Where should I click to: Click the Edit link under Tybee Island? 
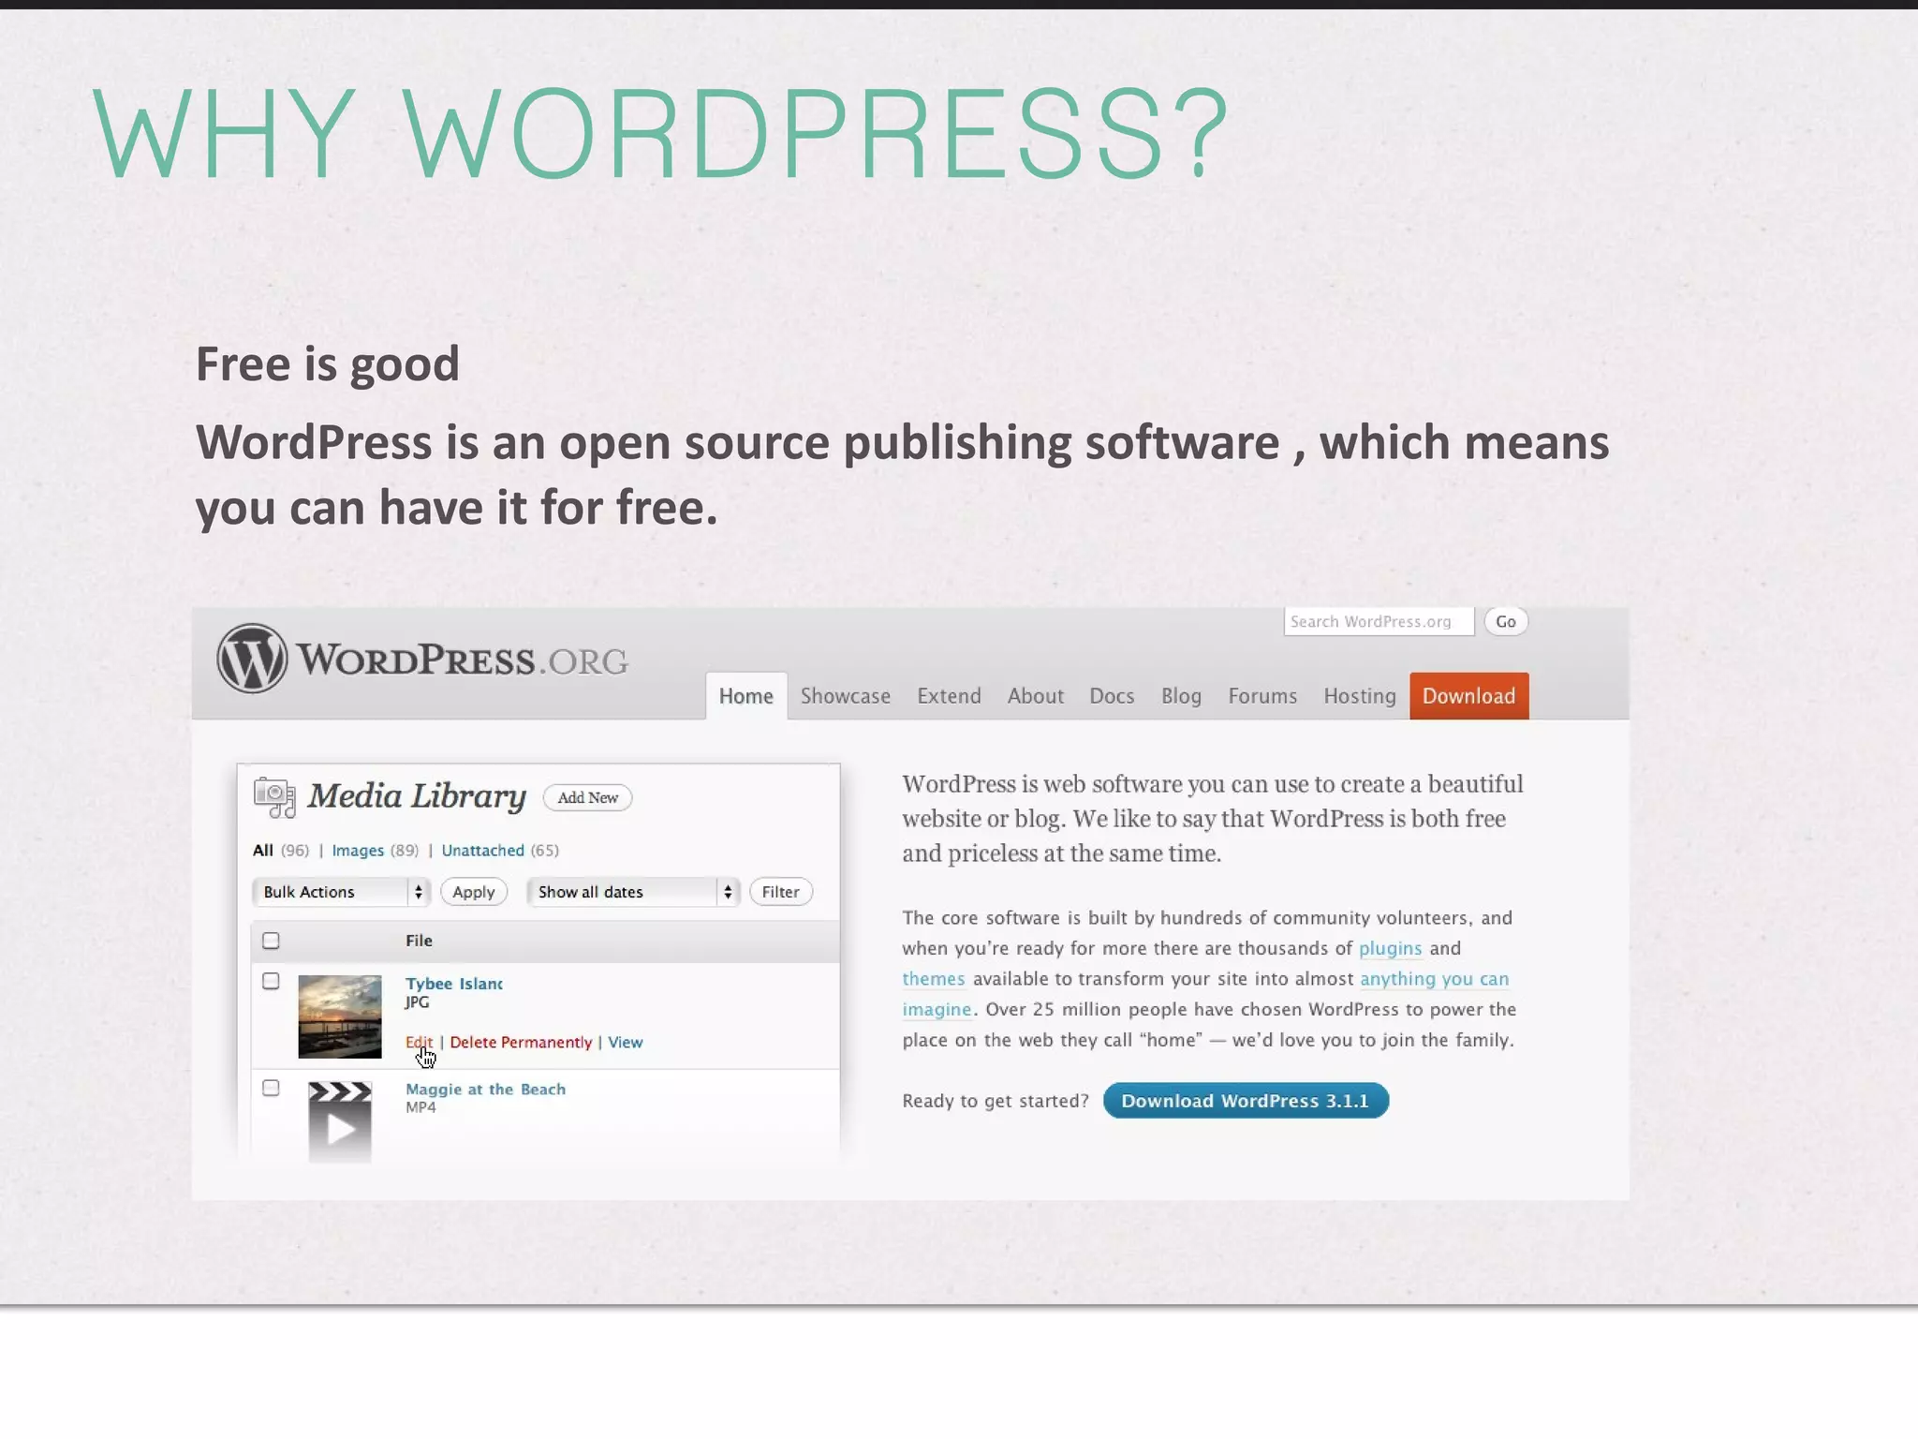coord(420,1042)
